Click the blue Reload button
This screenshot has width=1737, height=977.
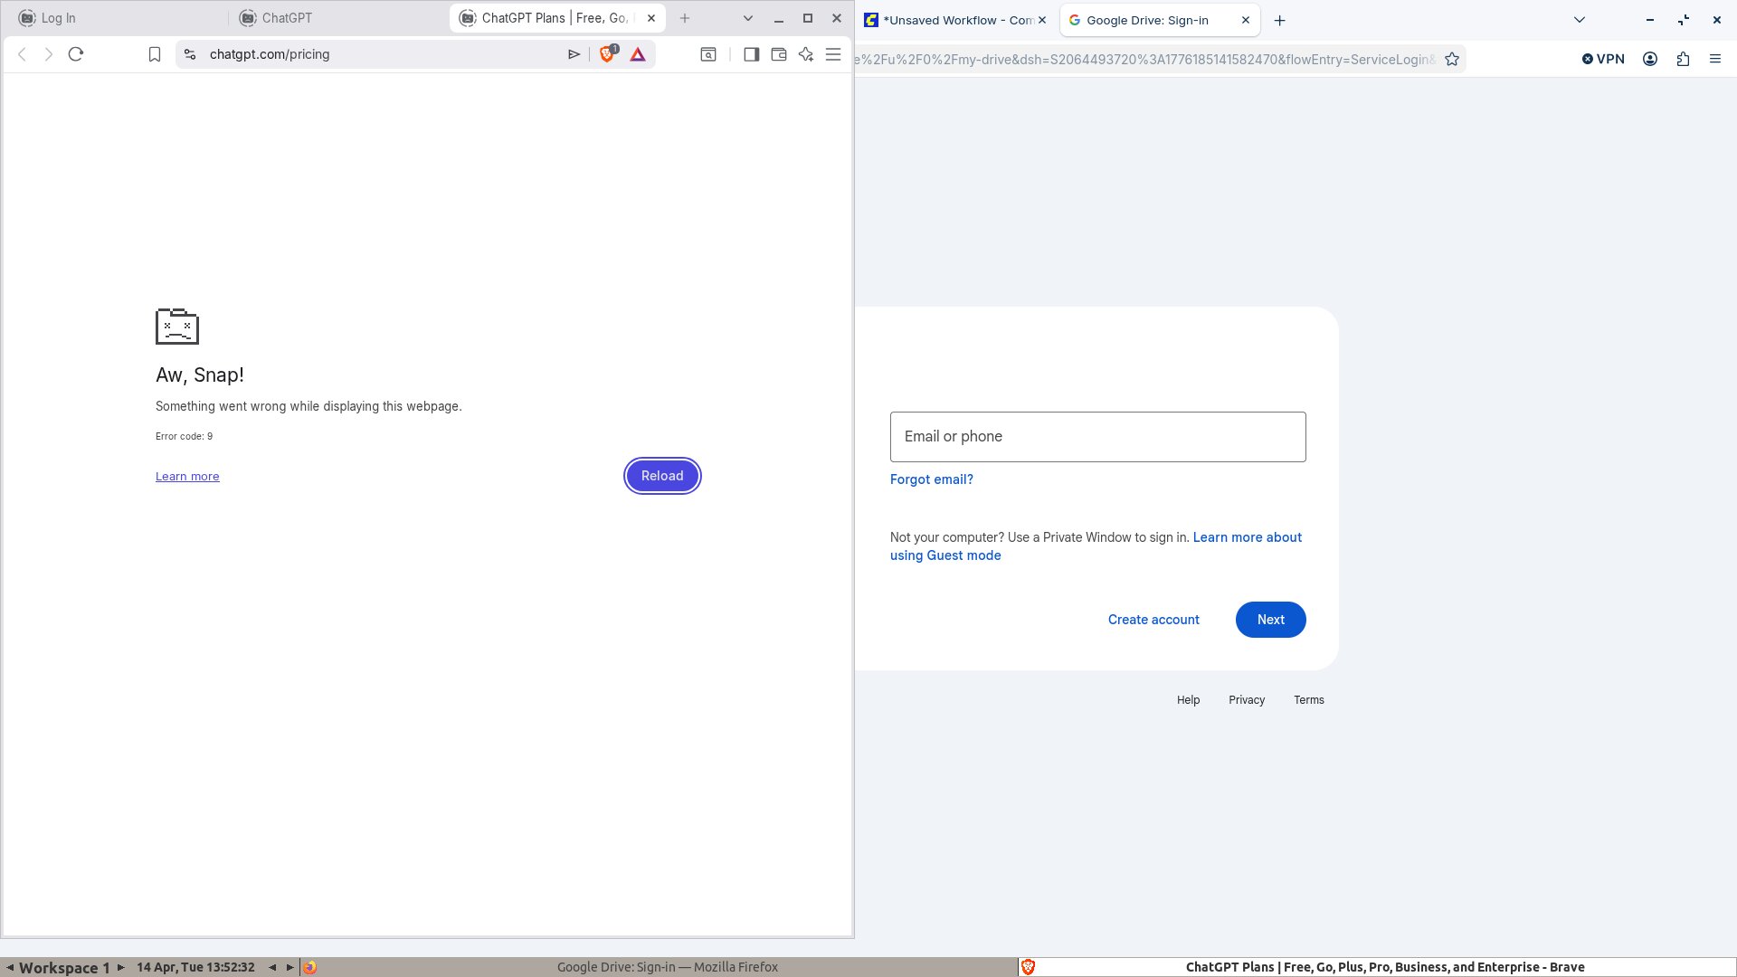click(x=662, y=476)
